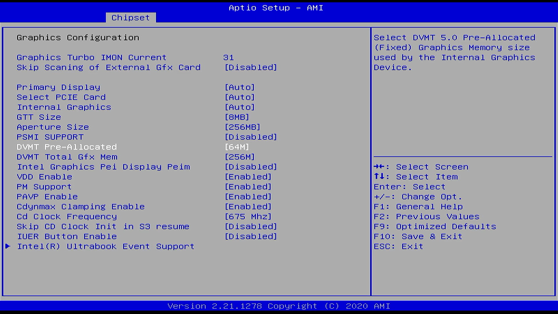Screen dimensions: 558x314
Task: Edit Graphics Turbo IMON Current value 31
Action: 228,58
